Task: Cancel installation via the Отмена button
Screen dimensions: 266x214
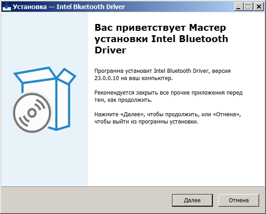Action: (x=238, y=200)
